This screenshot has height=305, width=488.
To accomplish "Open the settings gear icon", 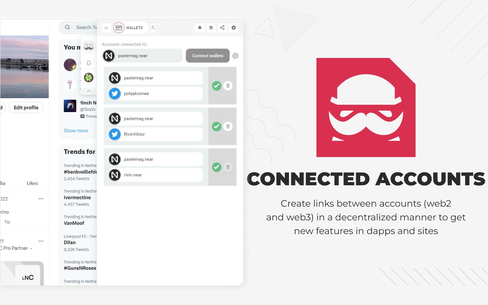I will 234,28.
